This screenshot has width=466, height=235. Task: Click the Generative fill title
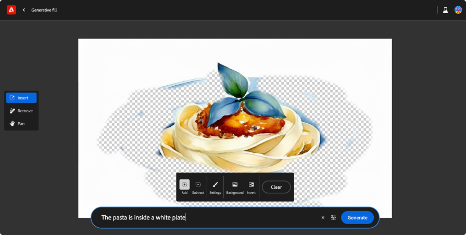point(44,10)
